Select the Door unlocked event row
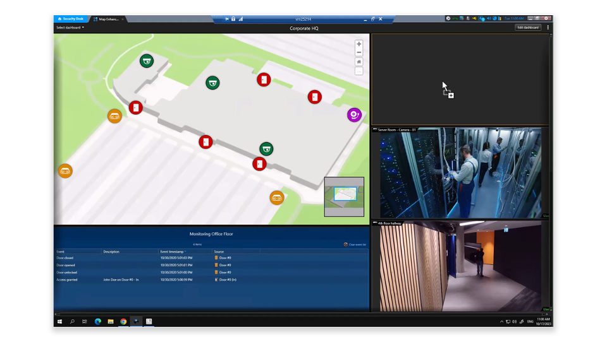The height and width of the screenshot is (342, 607). pyautogui.click(x=211, y=273)
